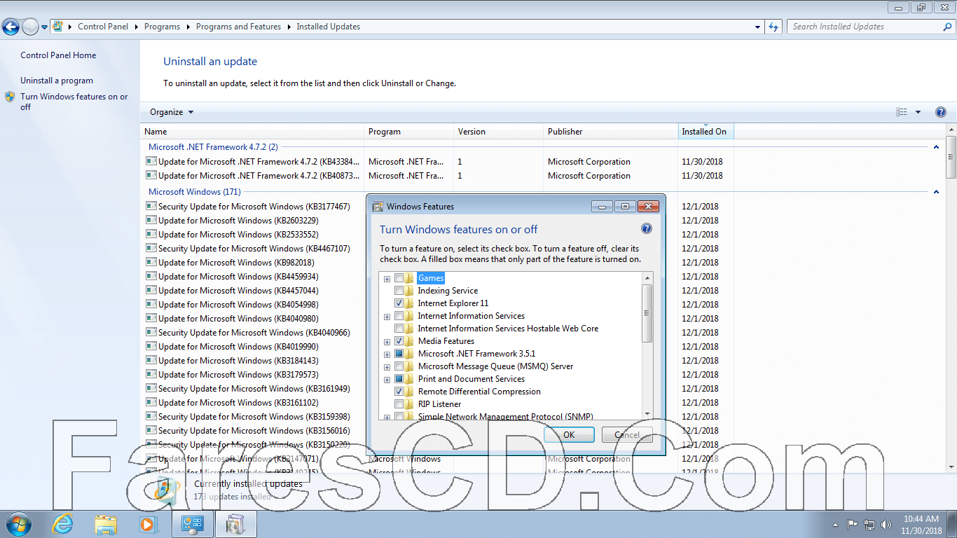Click Control Panel breadcrumb in address bar
Image resolution: width=957 pixels, height=538 pixels.
tap(103, 27)
